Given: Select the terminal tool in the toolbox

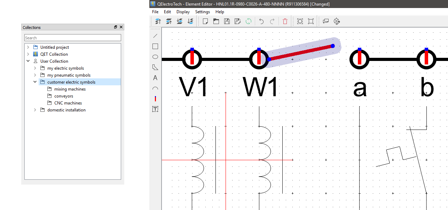Looking at the screenshot, I should (x=155, y=99).
